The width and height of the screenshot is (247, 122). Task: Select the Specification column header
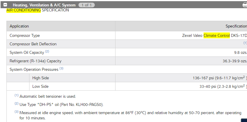pyautogui.click(x=236, y=26)
